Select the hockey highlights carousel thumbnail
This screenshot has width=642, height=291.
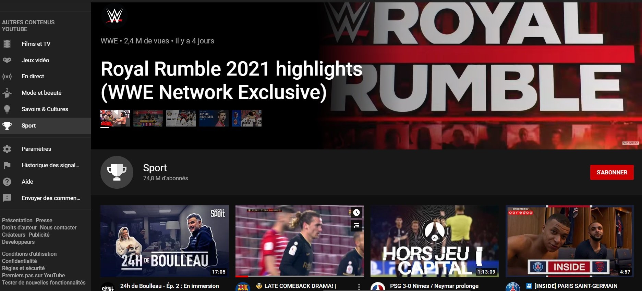pos(181,118)
